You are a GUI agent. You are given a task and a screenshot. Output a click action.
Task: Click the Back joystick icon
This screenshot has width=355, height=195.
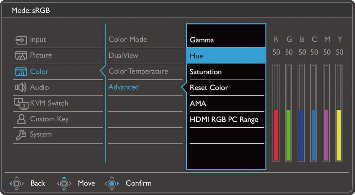pos(17,183)
